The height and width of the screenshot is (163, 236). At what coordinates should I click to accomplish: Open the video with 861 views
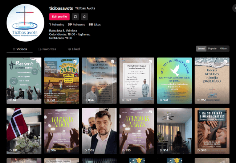click(61, 80)
